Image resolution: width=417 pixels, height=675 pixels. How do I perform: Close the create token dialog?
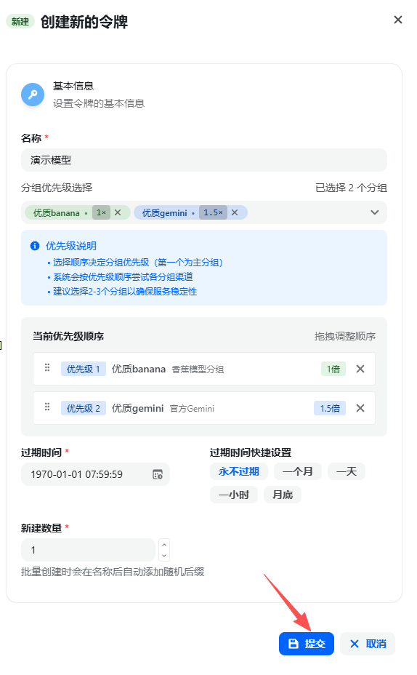tap(397, 20)
